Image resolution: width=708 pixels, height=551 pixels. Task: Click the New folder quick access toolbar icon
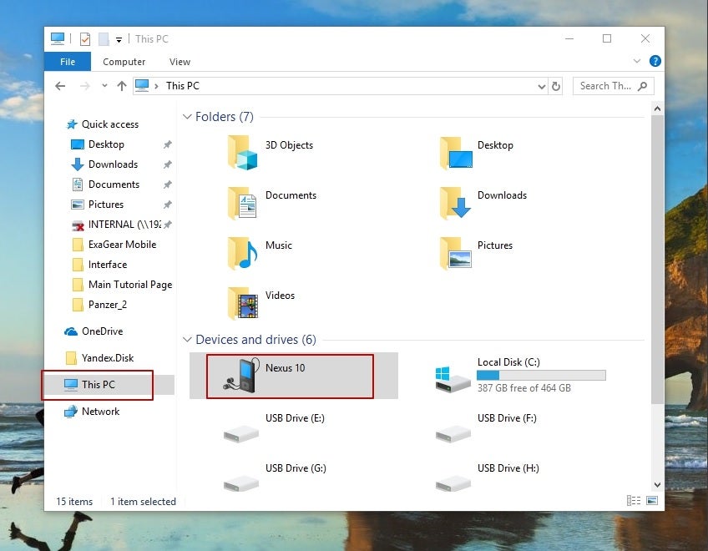point(104,39)
